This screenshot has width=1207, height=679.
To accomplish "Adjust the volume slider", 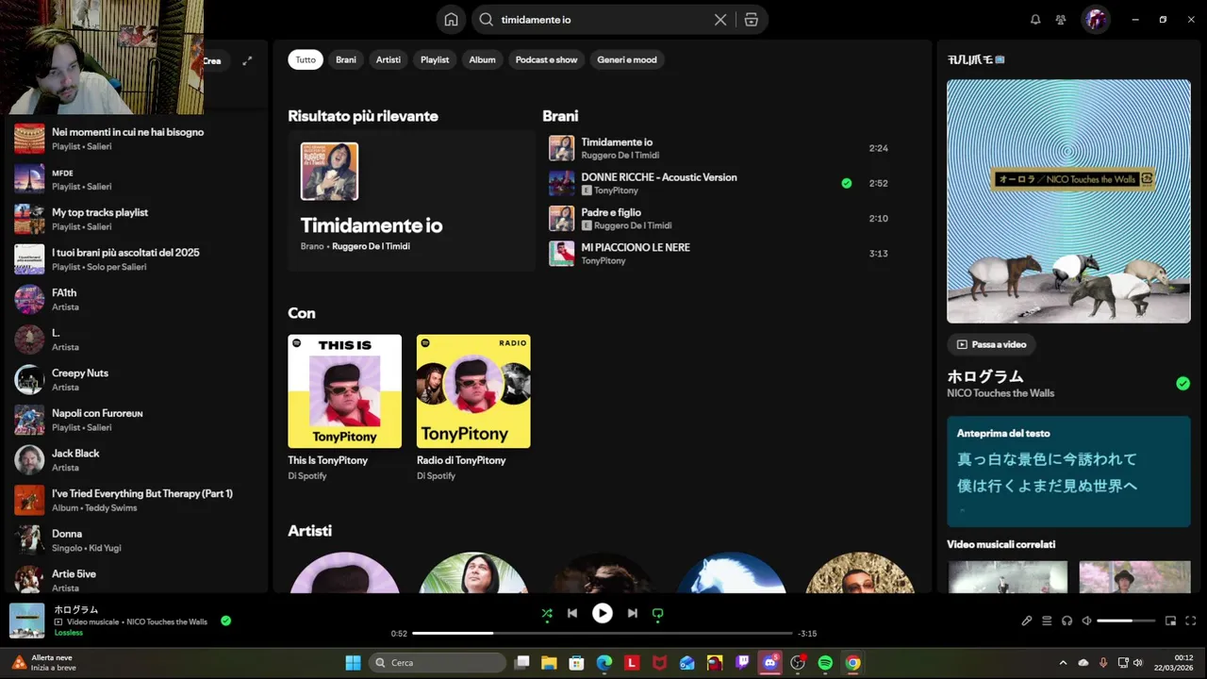I will pyautogui.click(x=1126, y=621).
